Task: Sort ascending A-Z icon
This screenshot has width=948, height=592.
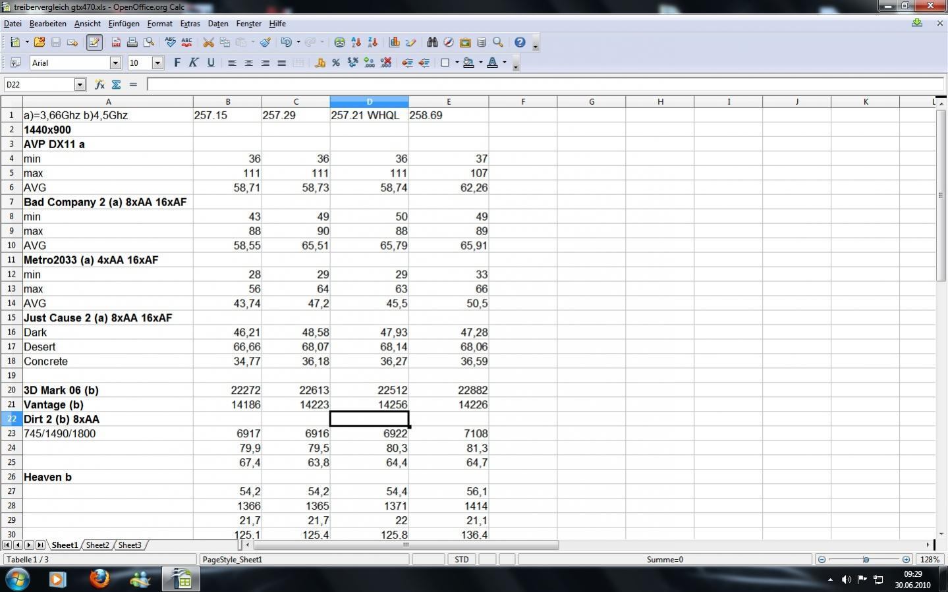Action: (356, 42)
